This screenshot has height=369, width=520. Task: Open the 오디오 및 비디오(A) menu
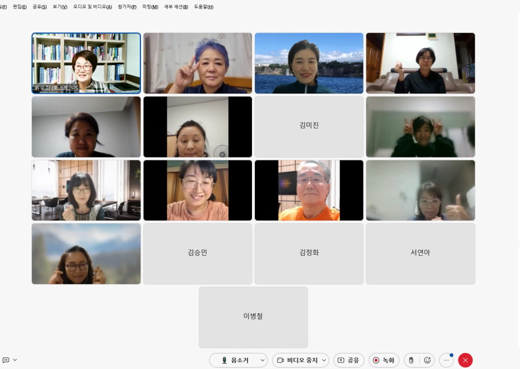[93, 7]
